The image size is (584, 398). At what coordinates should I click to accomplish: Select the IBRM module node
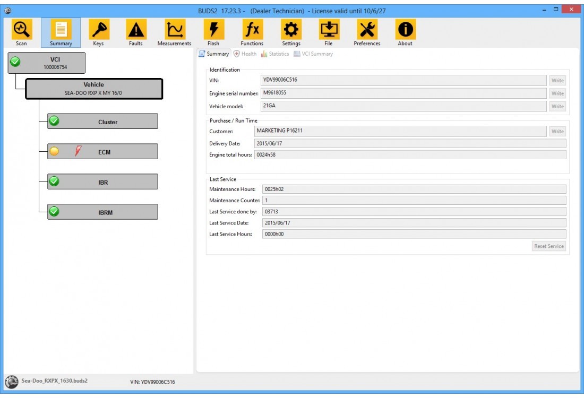click(x=103, y=212)
